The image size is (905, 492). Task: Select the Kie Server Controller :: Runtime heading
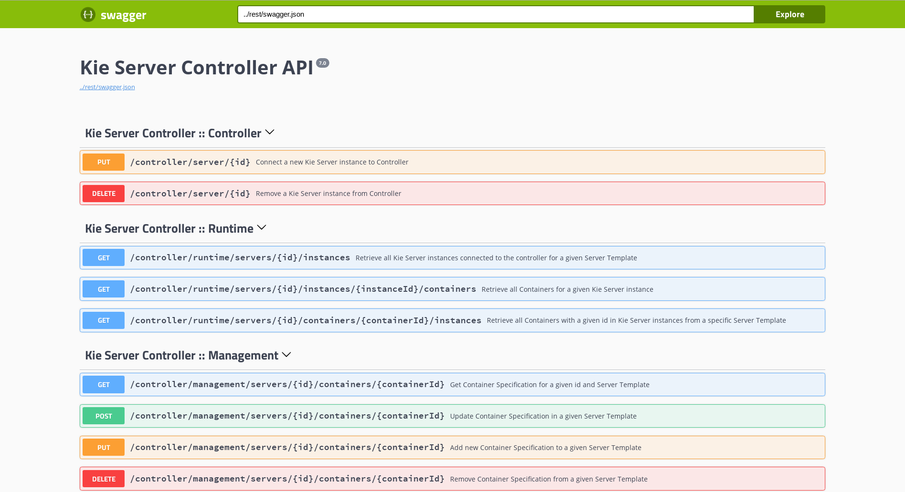point(169,229)
